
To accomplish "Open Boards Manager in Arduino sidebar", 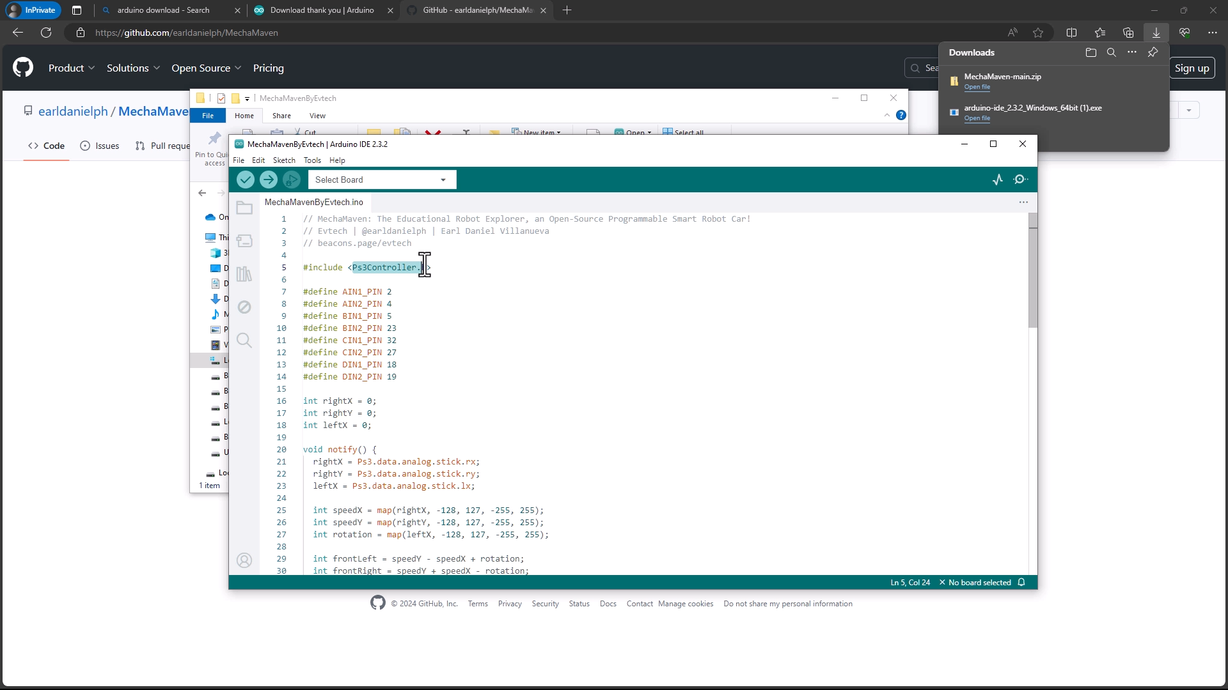I will pos(244,241).
